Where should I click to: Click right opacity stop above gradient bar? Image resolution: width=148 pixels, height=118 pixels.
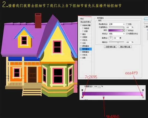click(x=143, y=90)
